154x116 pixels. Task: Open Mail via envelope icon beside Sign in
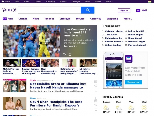coord(138,10)
